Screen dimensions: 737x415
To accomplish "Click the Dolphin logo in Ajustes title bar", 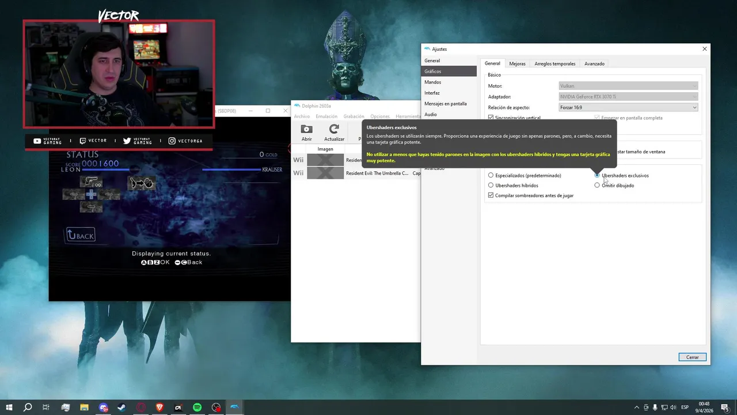I will [427, 49].
